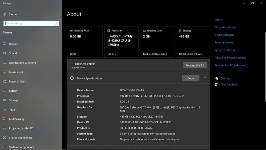Click 466 GB HDD TOSHIBA storage value
266x150 pixels.
tap(142, 117)
